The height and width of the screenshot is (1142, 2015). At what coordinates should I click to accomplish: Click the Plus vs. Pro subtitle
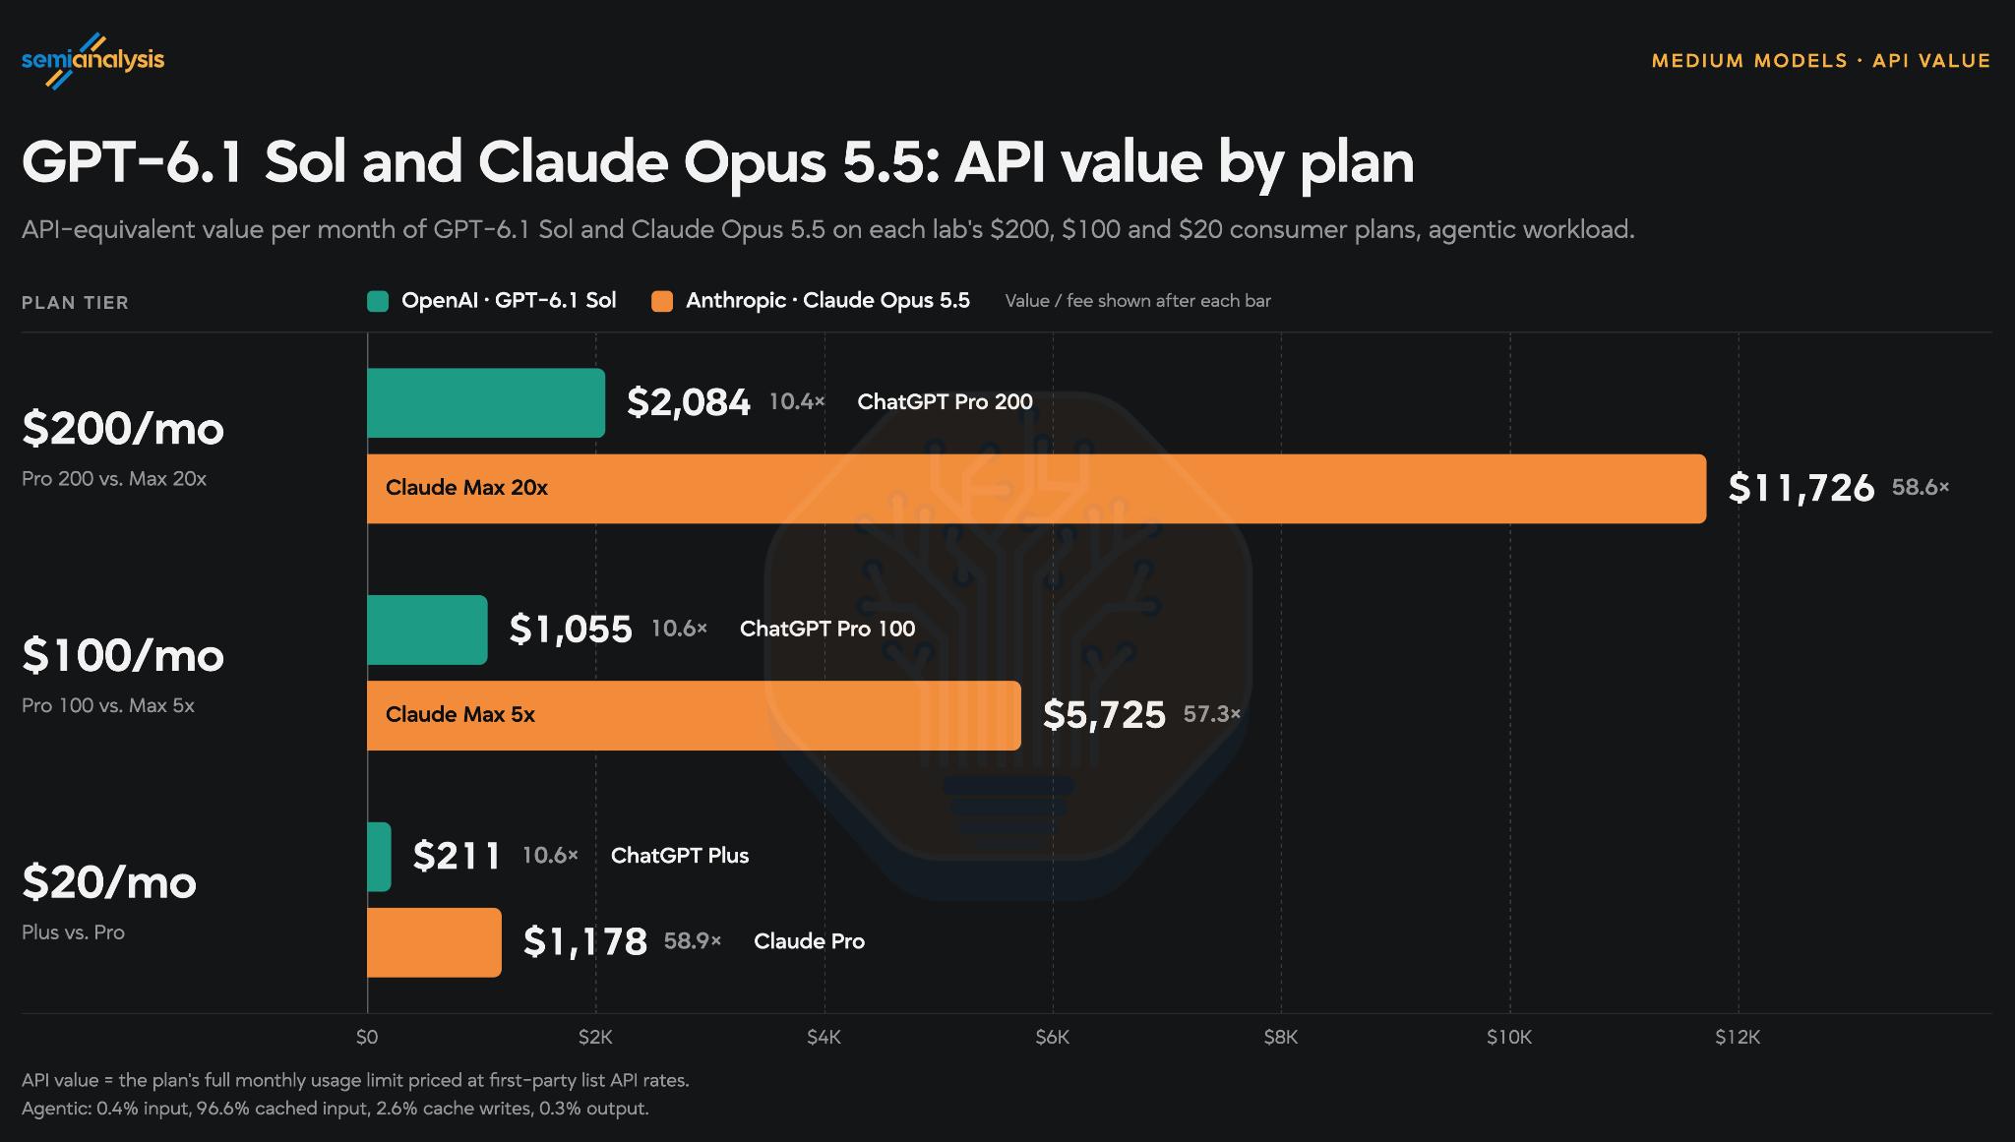tap(73, 932)
